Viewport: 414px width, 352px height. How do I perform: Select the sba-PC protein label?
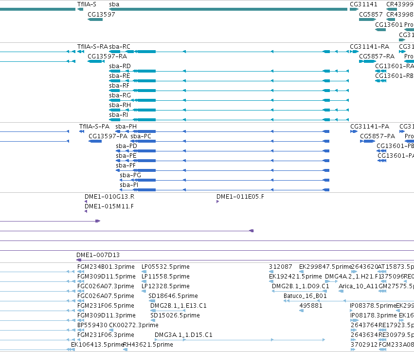[x=141, y=136]
